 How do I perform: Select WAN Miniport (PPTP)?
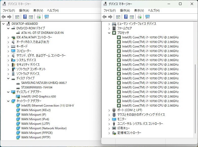[36, 137]
